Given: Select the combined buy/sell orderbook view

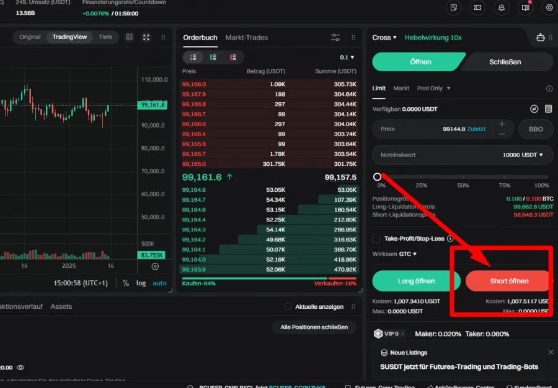Looking at the screenshot, I should pos(192,57).
